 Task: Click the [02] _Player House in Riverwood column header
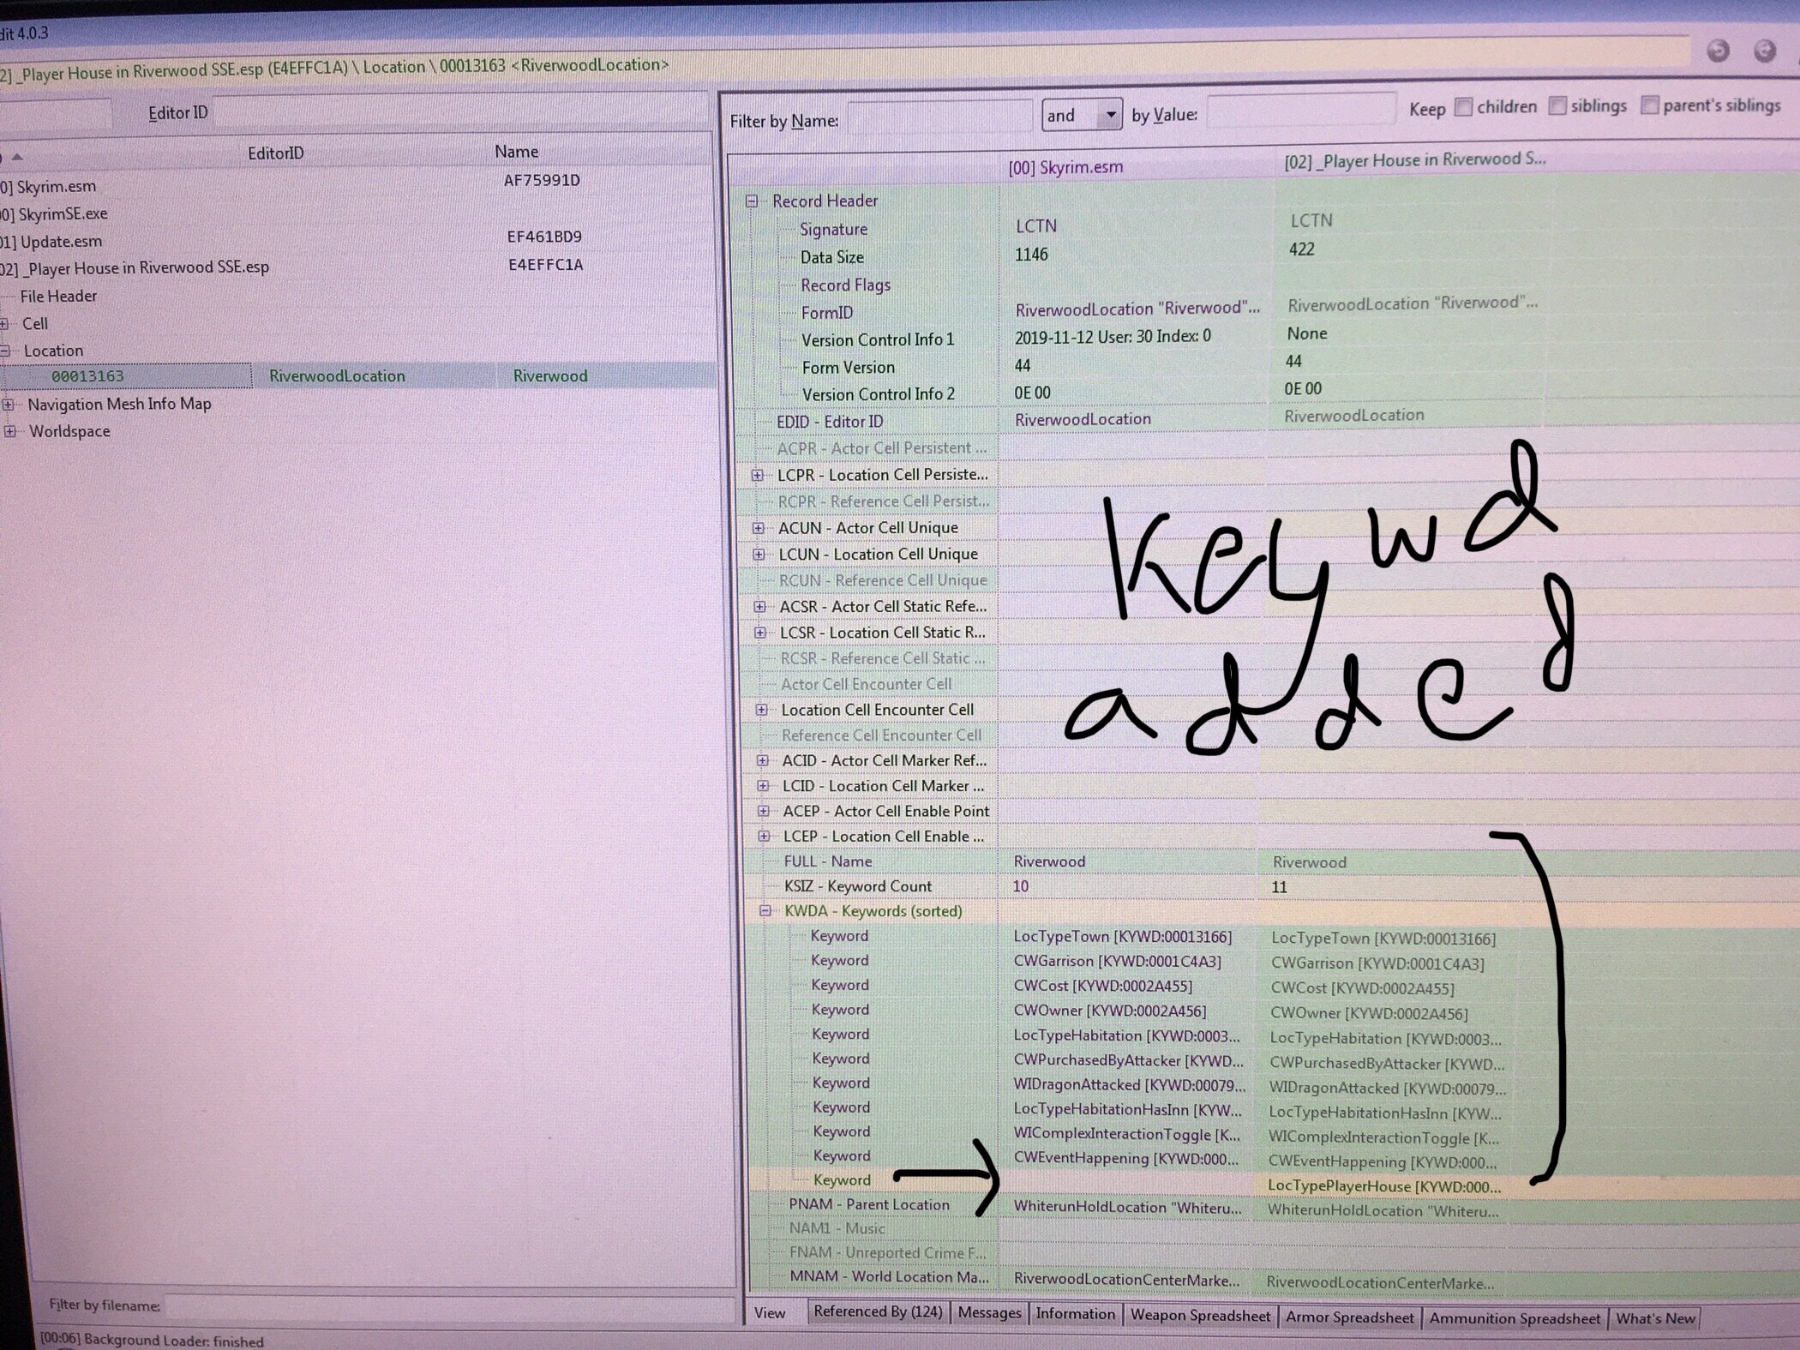(x=1414, y=160)
